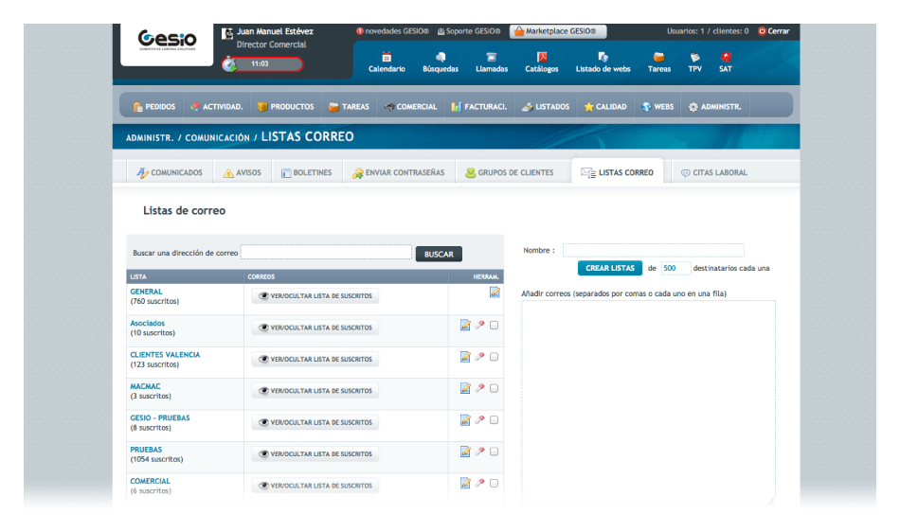Focus the Nombre input field
The height and width of the screenshot is (532, 900).
pyautogui.click(x=653, y=250)
